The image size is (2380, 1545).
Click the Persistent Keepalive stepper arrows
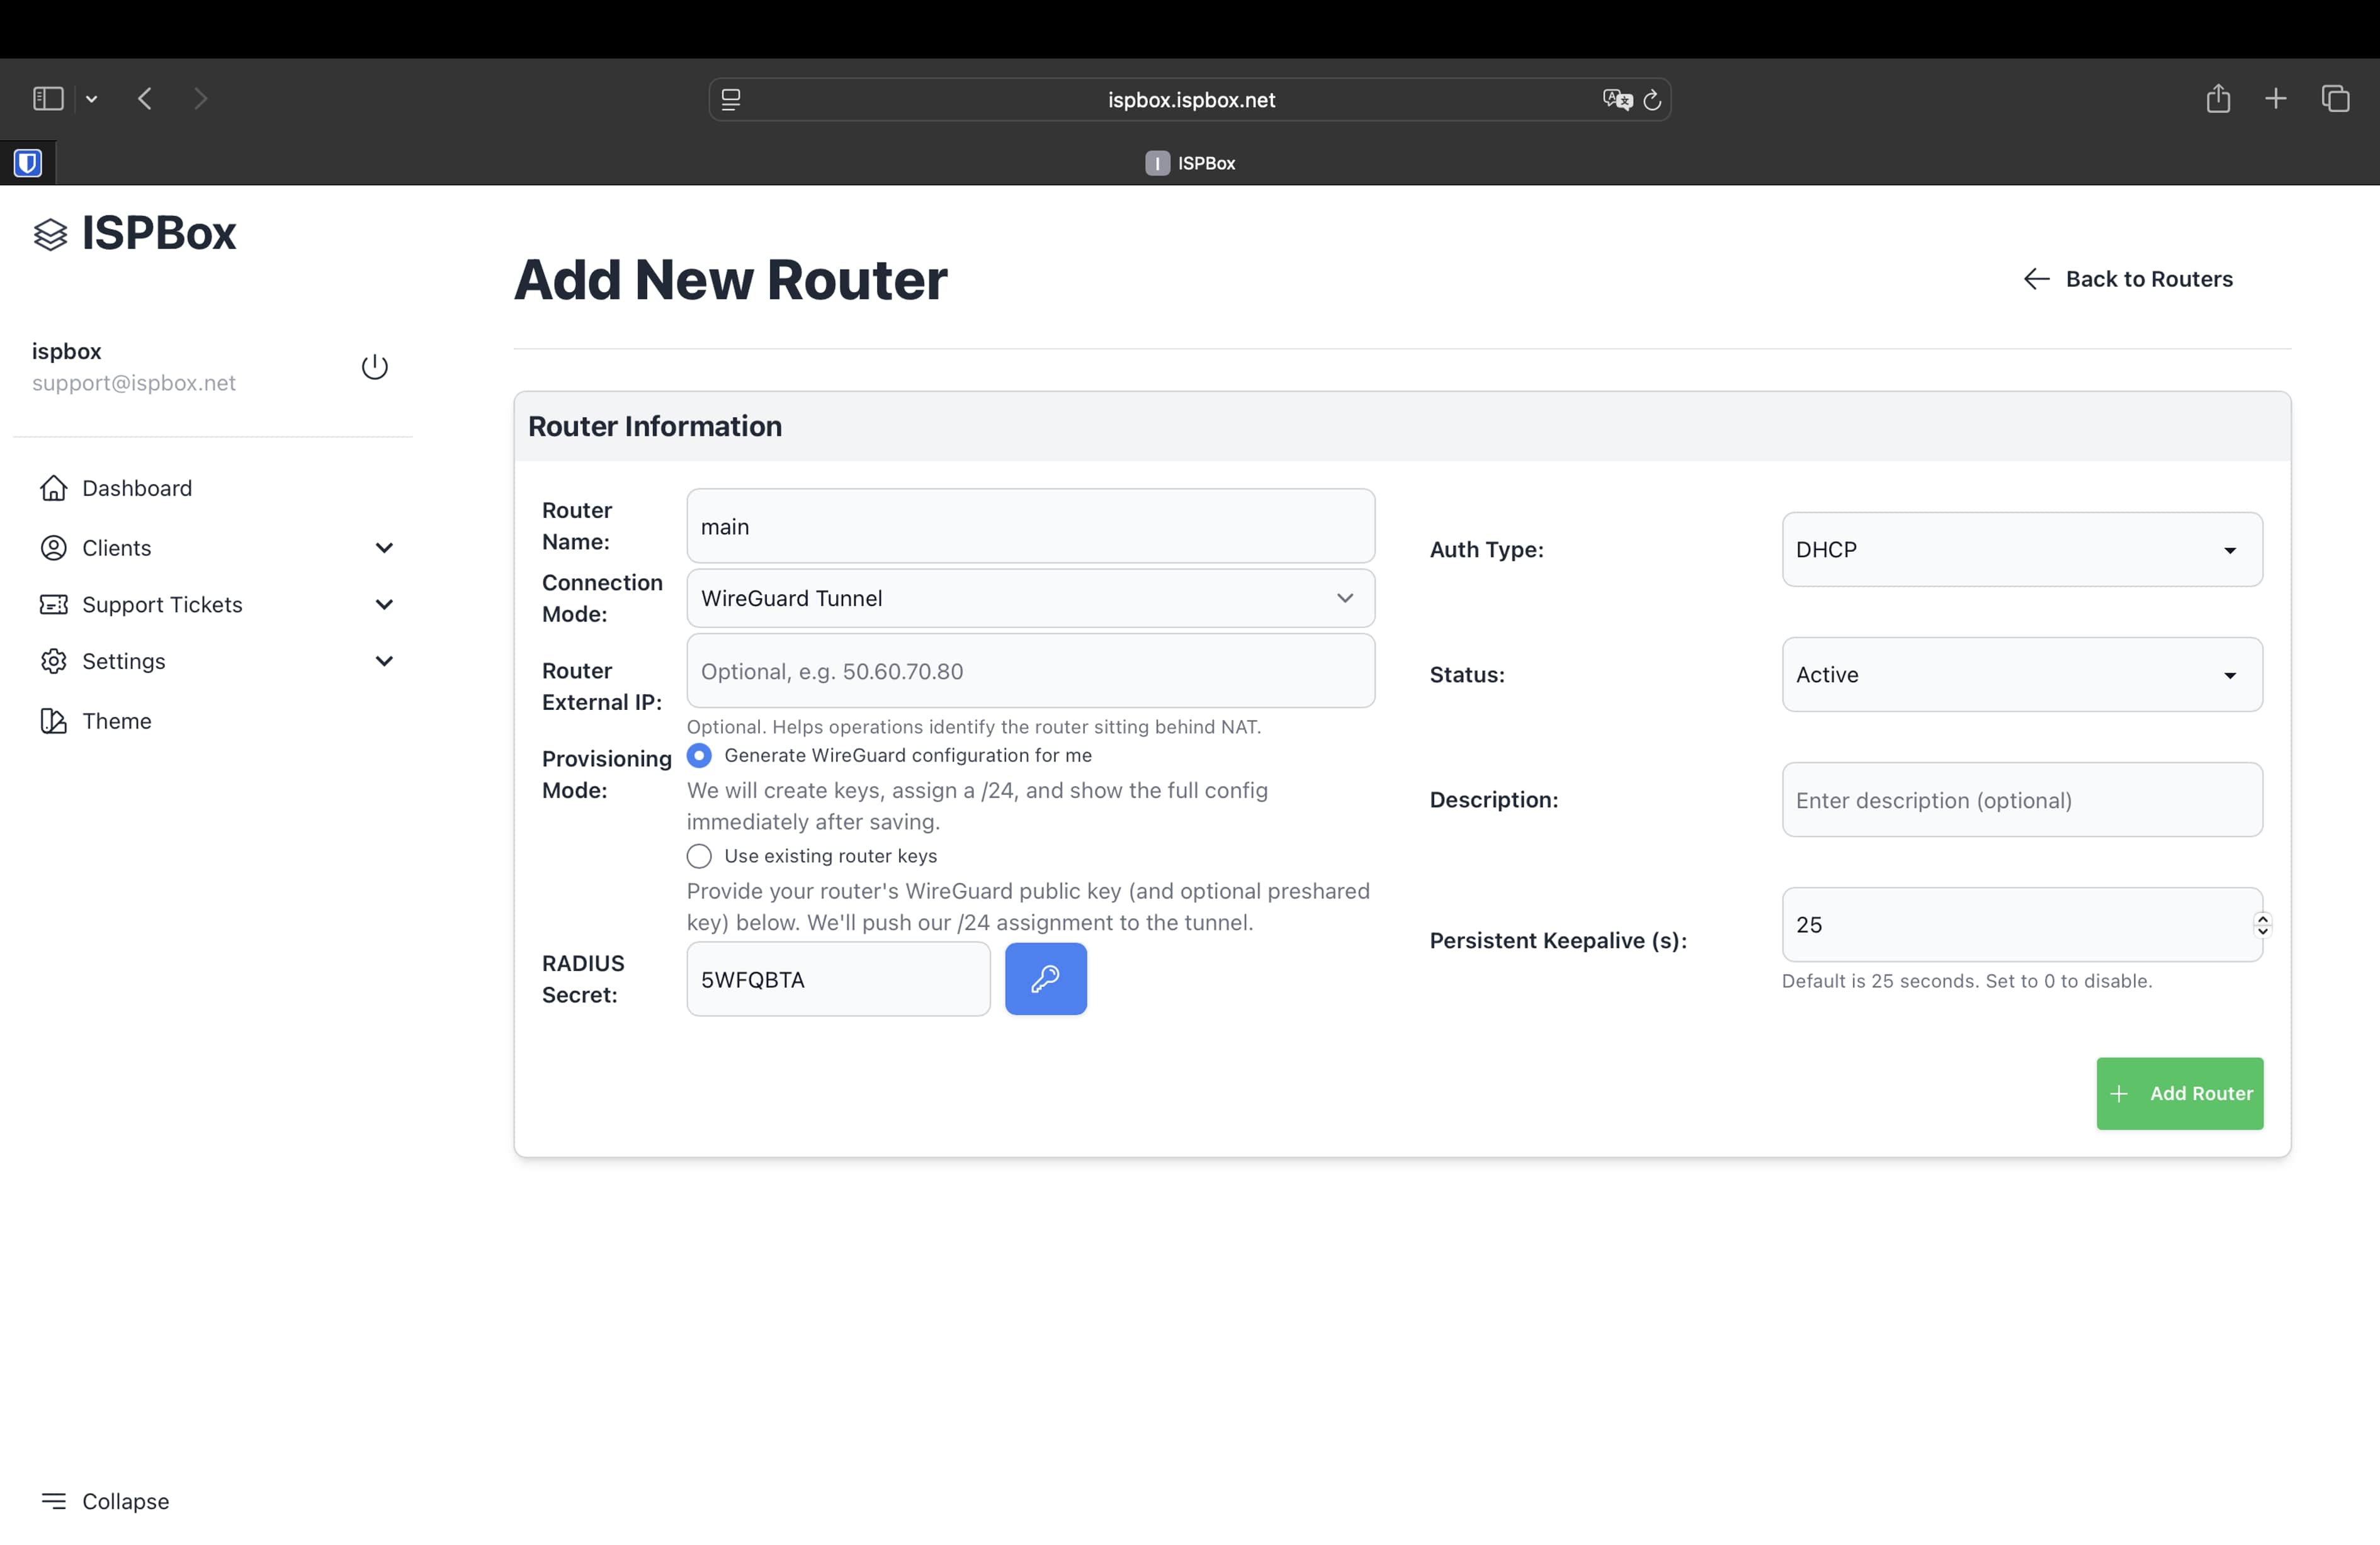pyautogui.click(x=2262, y=924)
